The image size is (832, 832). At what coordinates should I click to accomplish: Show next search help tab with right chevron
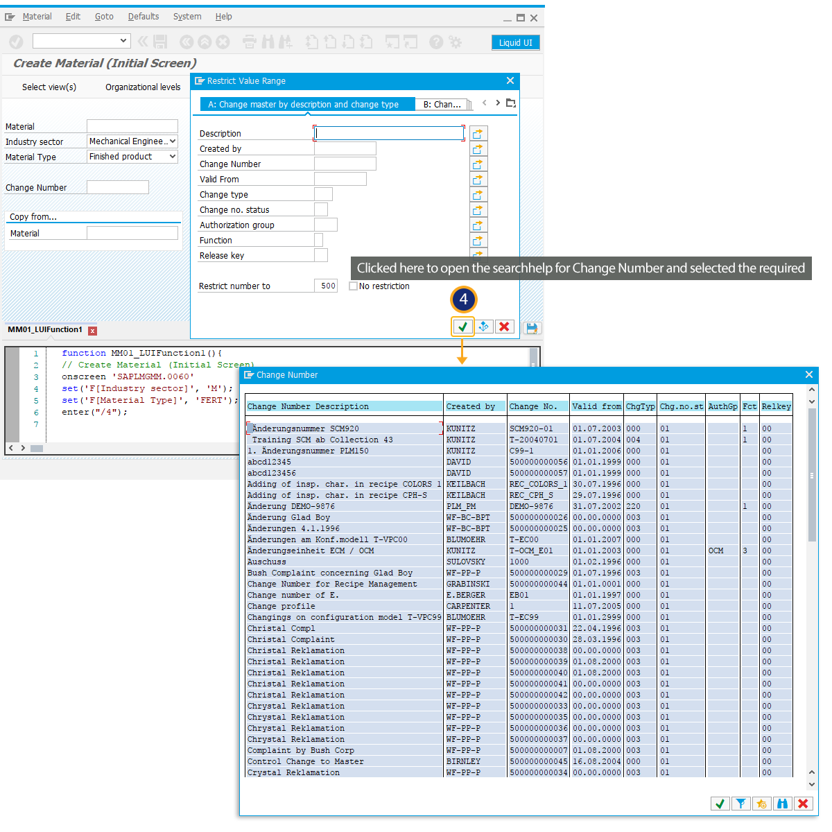(x=498, y=103)
